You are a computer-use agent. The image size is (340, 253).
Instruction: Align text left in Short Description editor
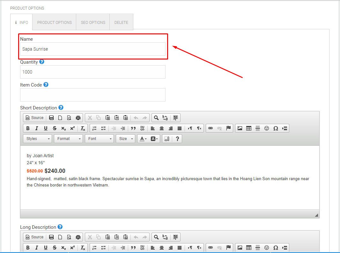[x=153, y=128]
